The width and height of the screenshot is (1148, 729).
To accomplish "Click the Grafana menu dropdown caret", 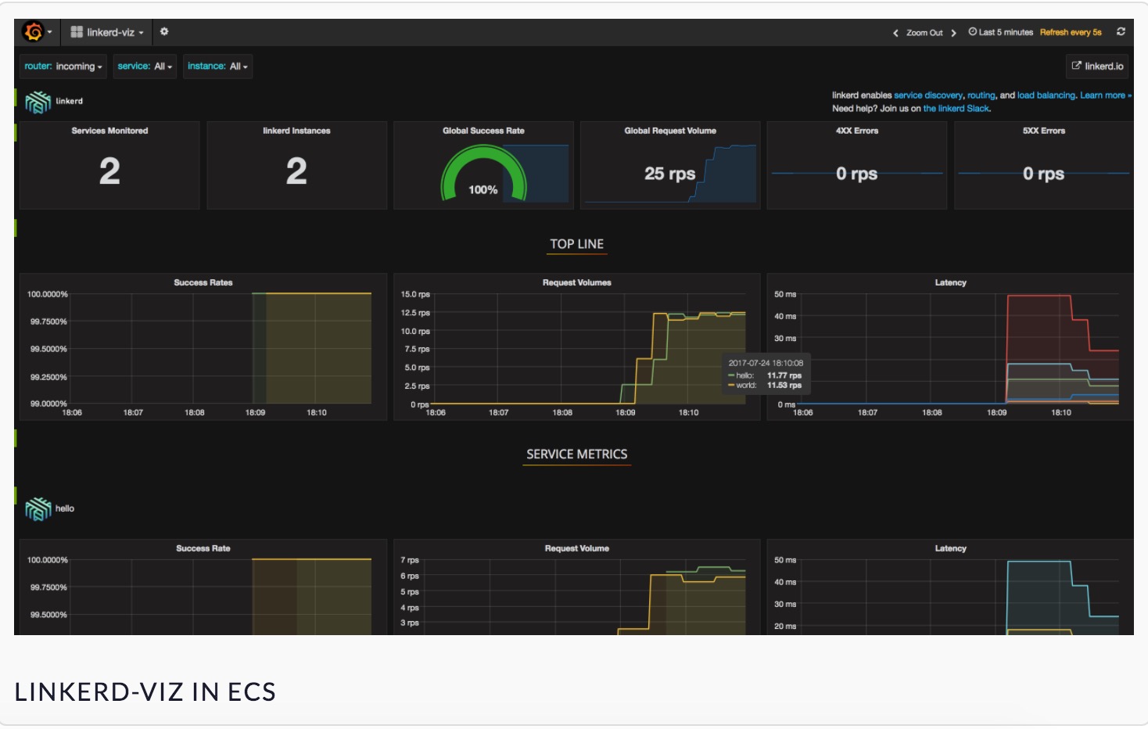I will point(50,32).
